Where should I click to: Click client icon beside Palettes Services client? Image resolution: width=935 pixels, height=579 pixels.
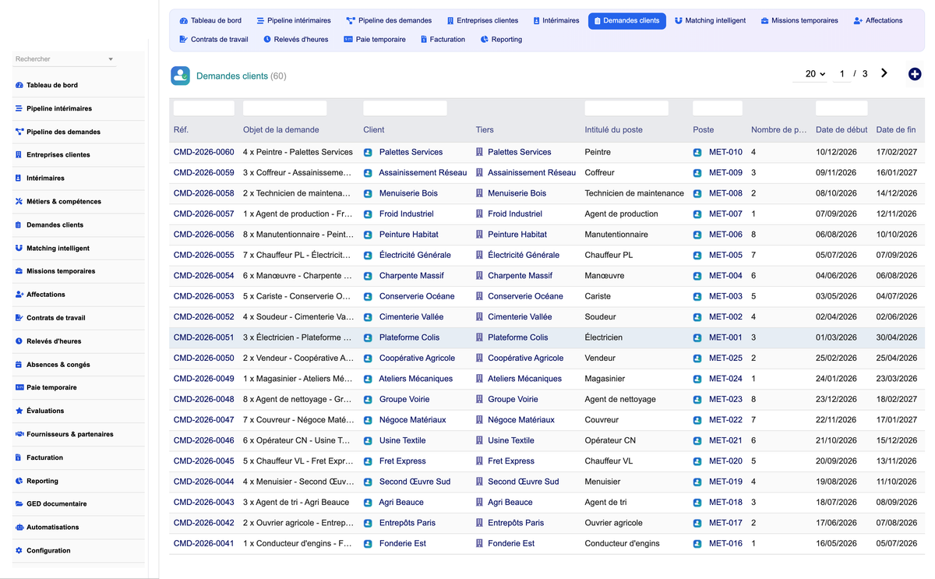(x=368, y=153)
